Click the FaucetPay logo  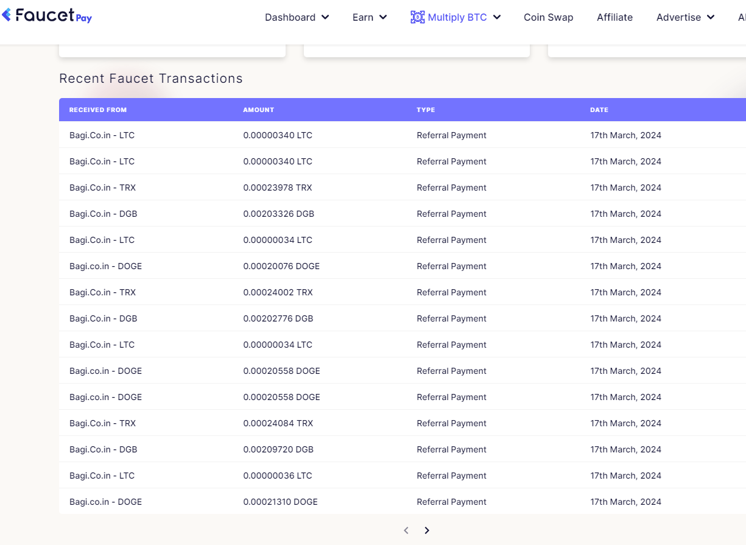pyautogui.click(x=46, y=16)
